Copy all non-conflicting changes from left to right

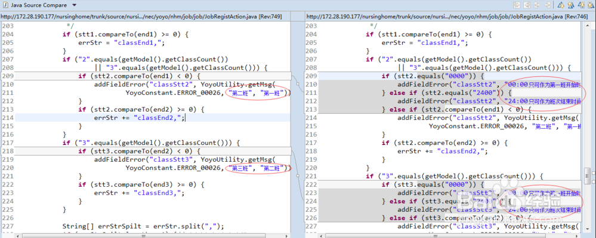point(517,5)
